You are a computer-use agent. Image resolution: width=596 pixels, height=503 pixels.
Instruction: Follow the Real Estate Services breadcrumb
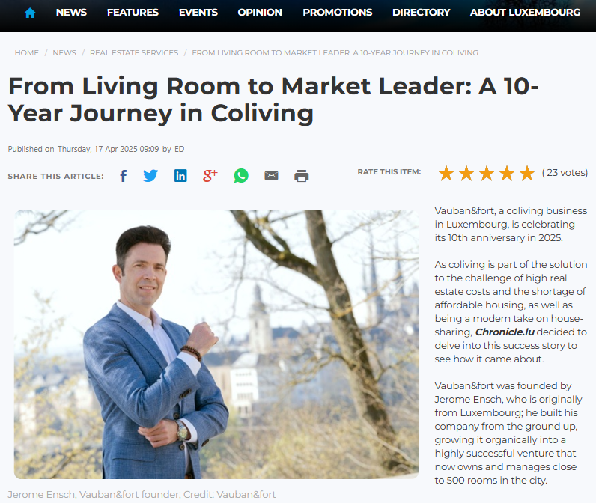134,53
